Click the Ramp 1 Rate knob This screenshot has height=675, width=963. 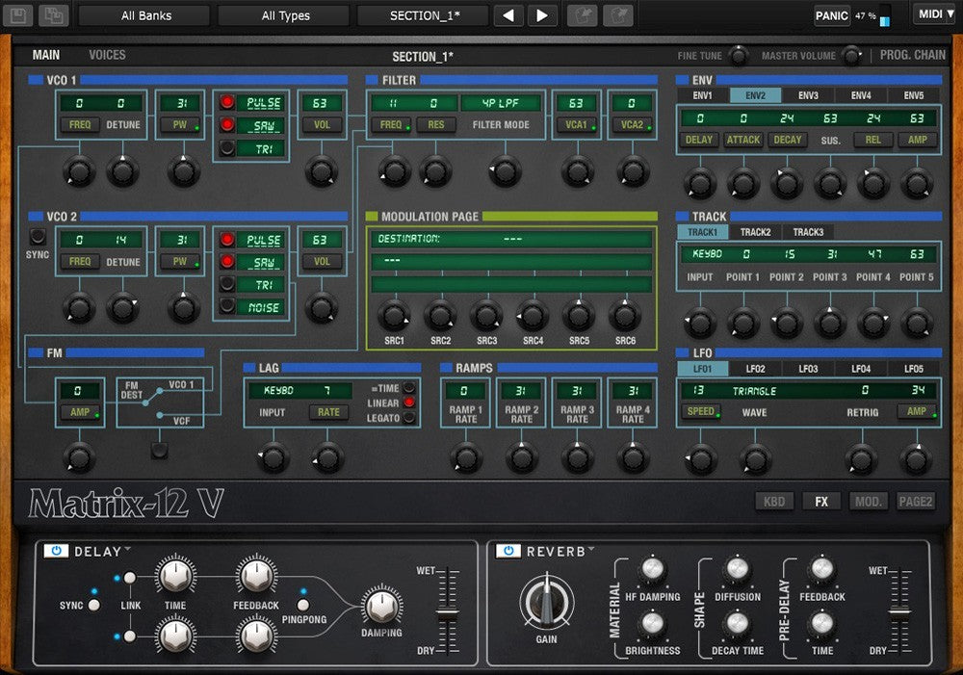pos(465,457)
